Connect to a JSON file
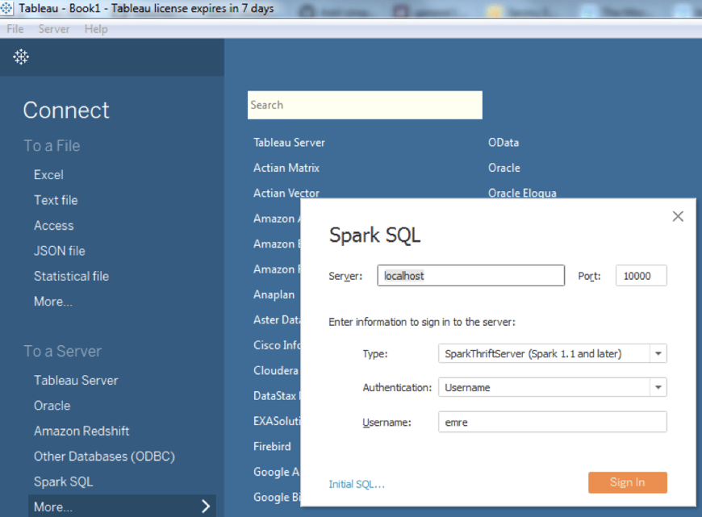This screenshot has height=517, width=702. coord(60,251)
